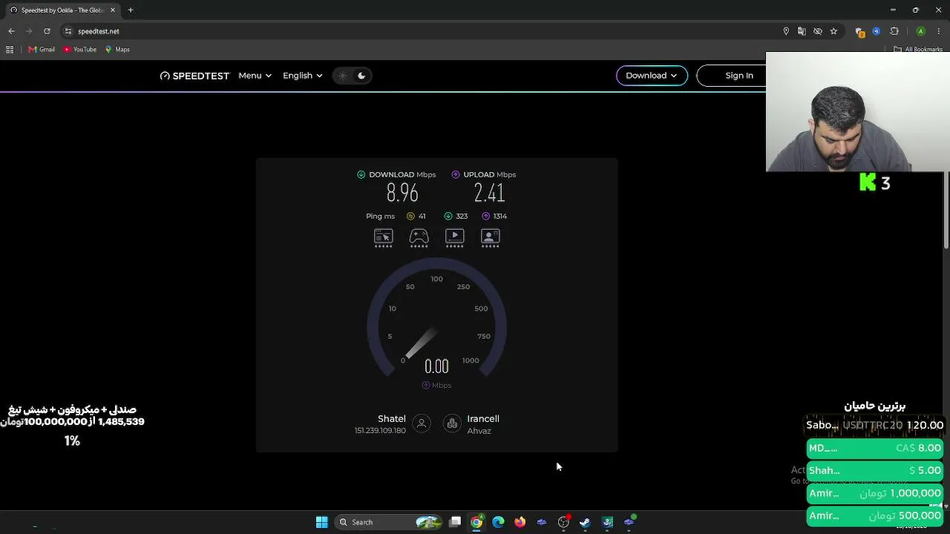Click the video streaming rating icon
Screen dimensions: 950x534
(x=454, y=237)
